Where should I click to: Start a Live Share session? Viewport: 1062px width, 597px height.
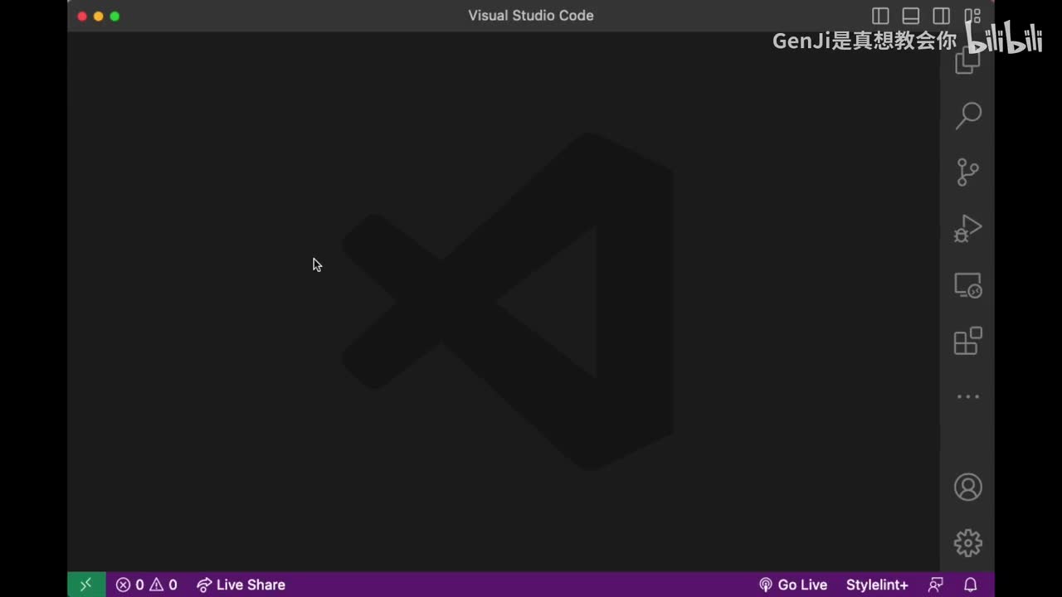coord(241,585)
